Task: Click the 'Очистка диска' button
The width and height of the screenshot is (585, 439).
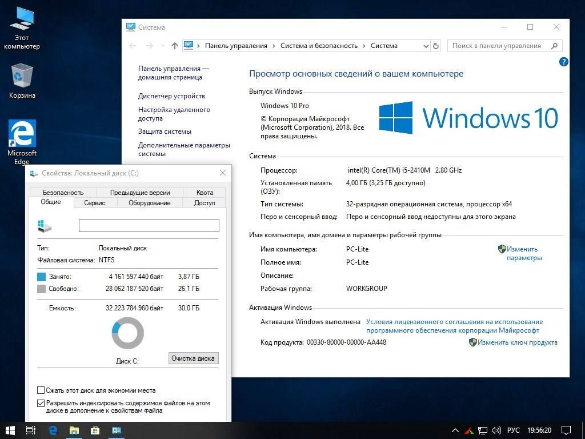Action: [x=193, y=358]
